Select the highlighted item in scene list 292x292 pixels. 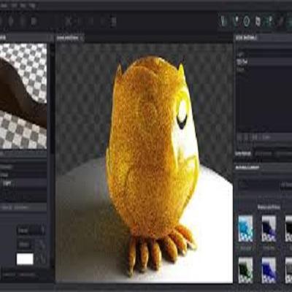pyautogui.click(x=264, y=62)
